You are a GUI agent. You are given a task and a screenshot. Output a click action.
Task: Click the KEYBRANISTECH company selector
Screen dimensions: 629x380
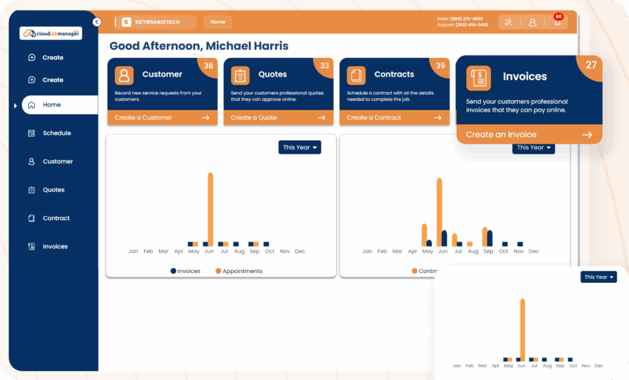point(157,22)
